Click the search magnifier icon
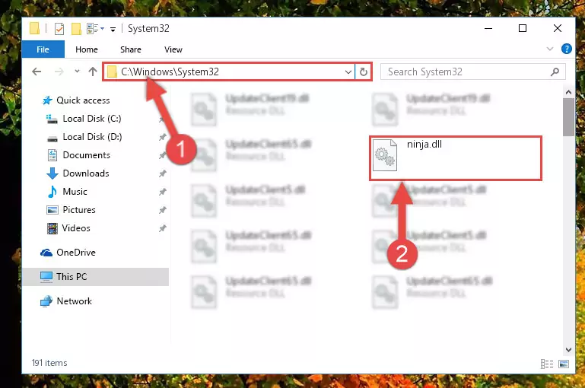The image size is (585, 388). pos(555,72)
